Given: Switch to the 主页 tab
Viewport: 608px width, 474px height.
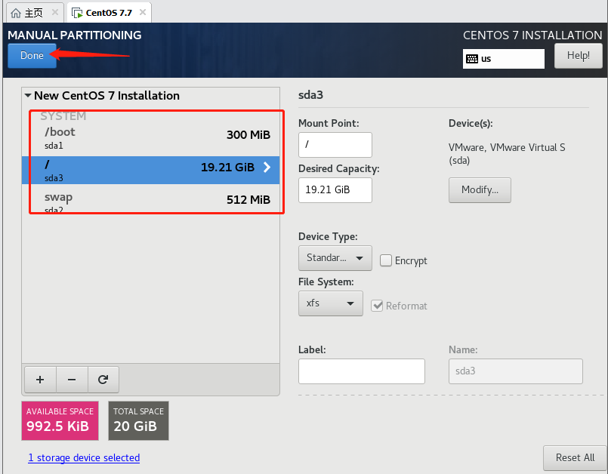Looking at the screenshot, I should coord(34,13).
